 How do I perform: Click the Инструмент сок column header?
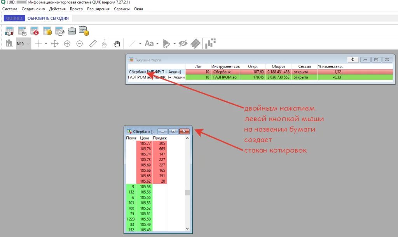pos(225,66)
